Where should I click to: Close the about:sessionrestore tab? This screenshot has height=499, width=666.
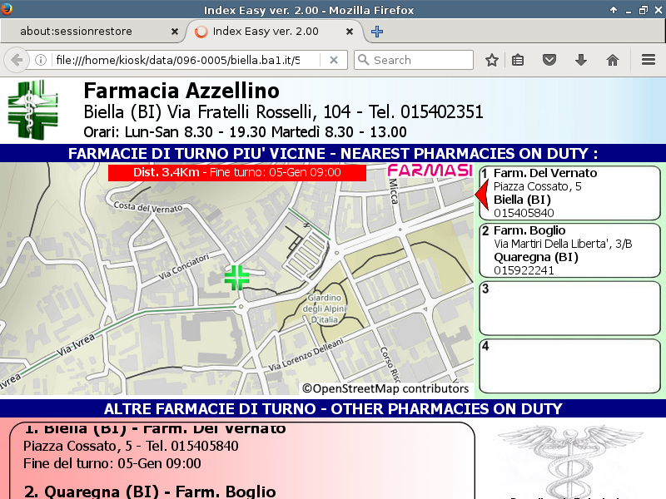tap(174, 32)
